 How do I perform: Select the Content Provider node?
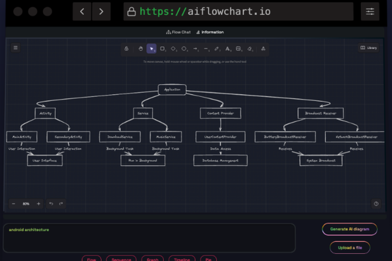click(x=220, y=113)
